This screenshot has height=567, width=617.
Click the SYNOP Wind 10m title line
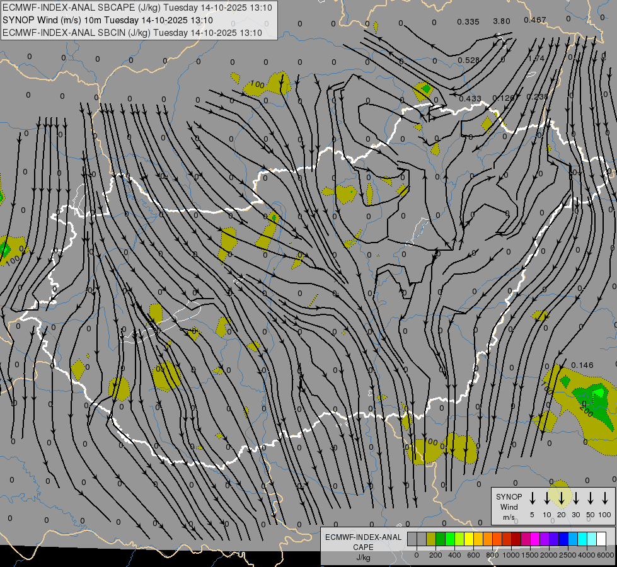click(107, 20)
